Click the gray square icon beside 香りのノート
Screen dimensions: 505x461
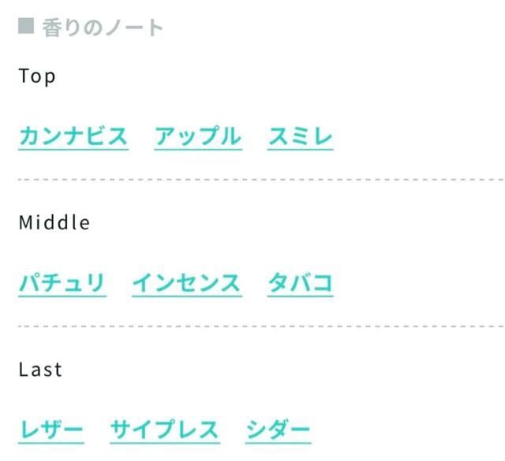coord(26,26)
